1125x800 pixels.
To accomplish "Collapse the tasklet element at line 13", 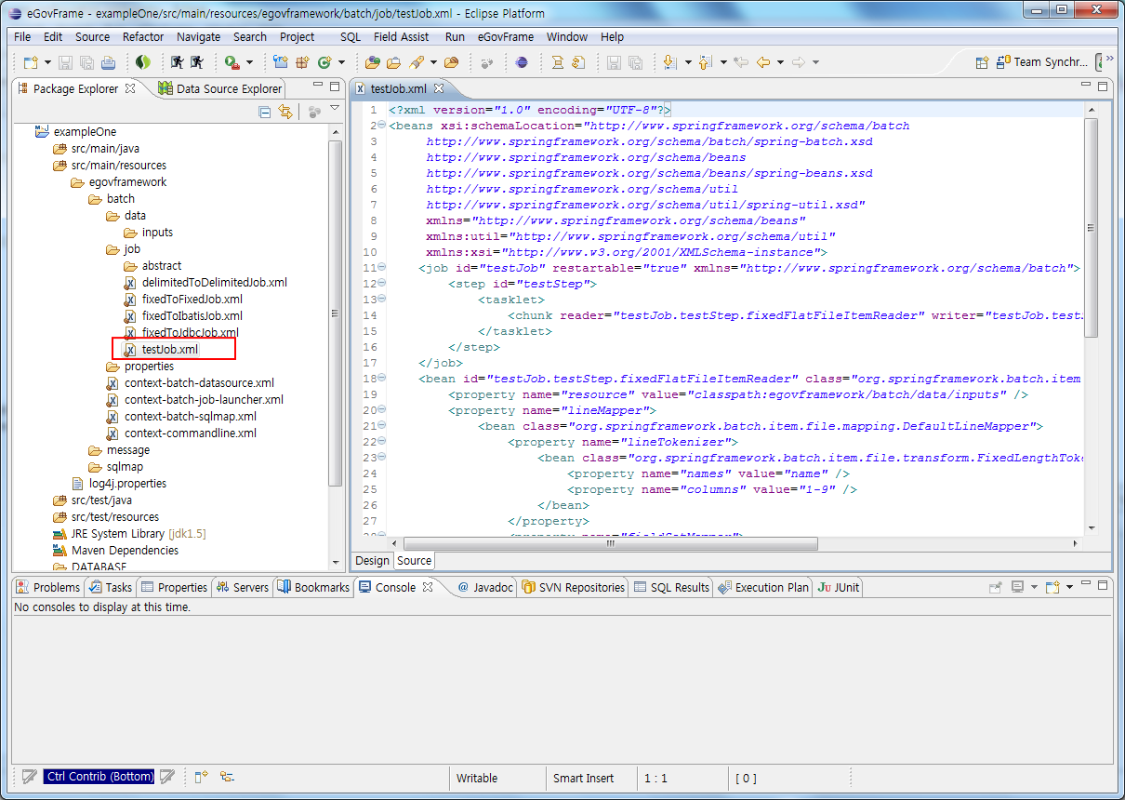I will pyautogui.click(x=381, y=300).
